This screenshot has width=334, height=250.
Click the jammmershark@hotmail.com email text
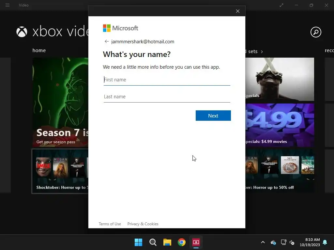click(143, 42)
